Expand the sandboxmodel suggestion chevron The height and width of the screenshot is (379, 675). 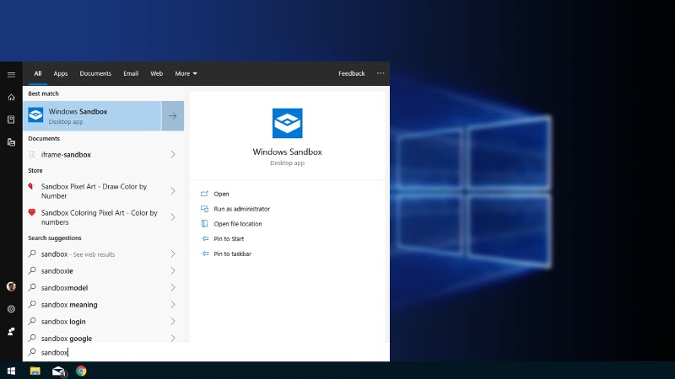pyautogui.click(x=173, y=287)
